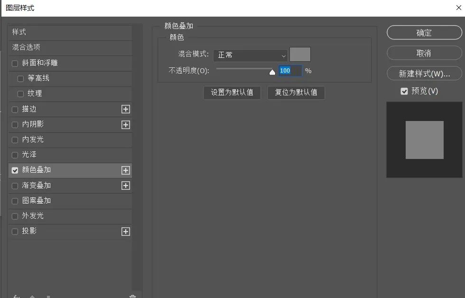Toggle the 预览 preview checkbox
This screenshot has width=465, height=298.
(404, 91)
